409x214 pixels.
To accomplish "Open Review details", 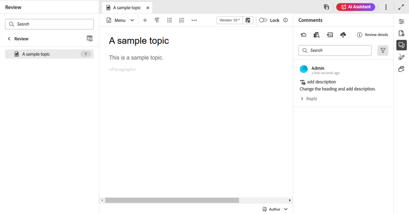I will [372, 35].
